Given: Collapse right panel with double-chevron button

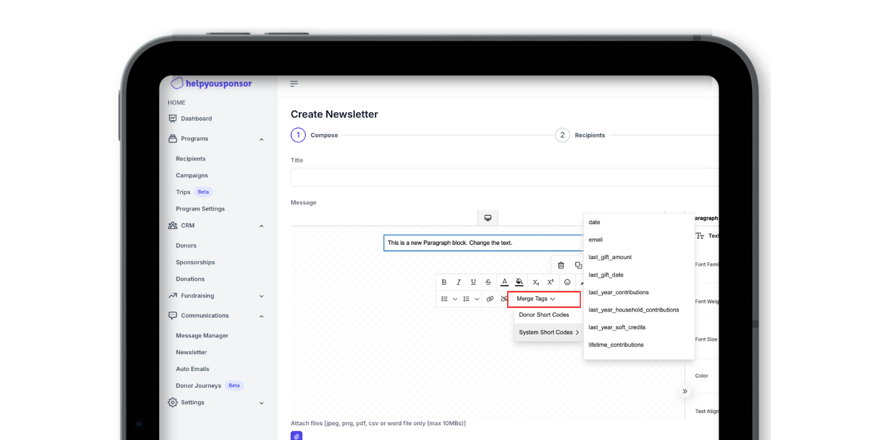Looking at the screenshot, I should pyautogui.click(x=685, y=391).
